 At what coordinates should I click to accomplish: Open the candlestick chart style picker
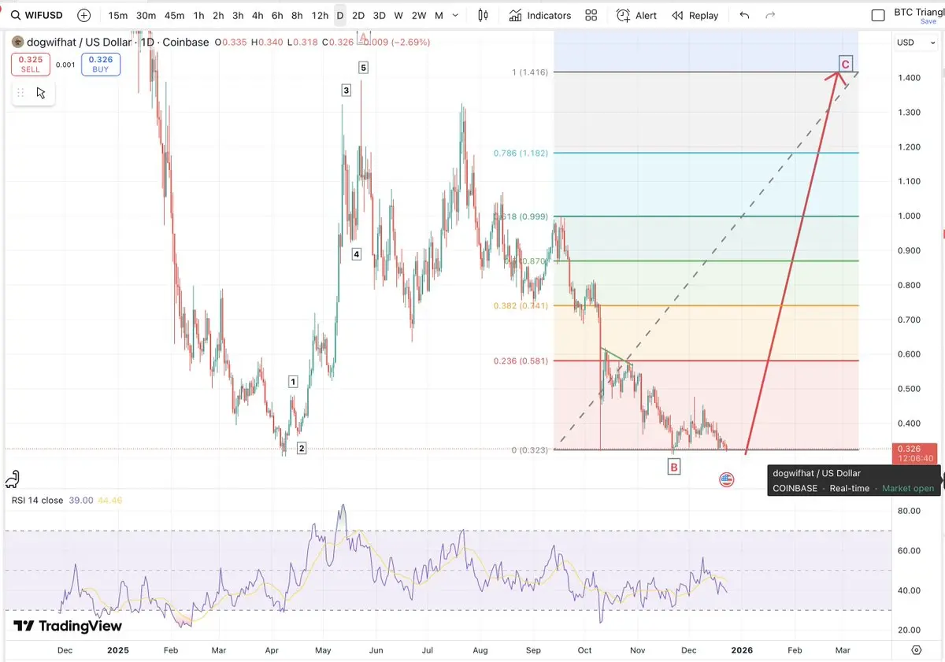483,15
